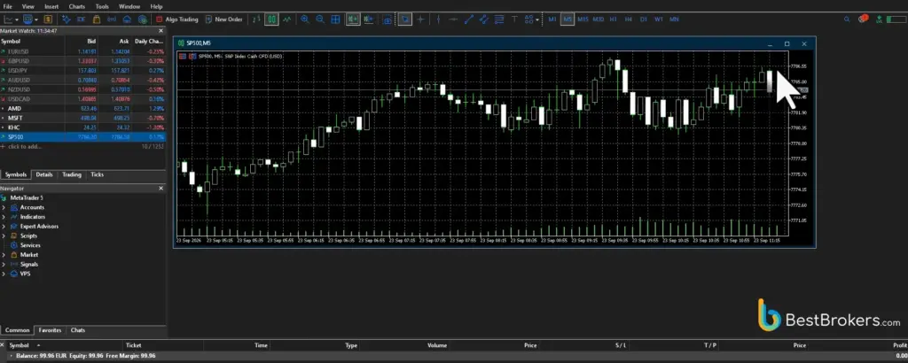Open the Charts menu
The height and width of the screenshot is (363, 908).
coord(76,6)
